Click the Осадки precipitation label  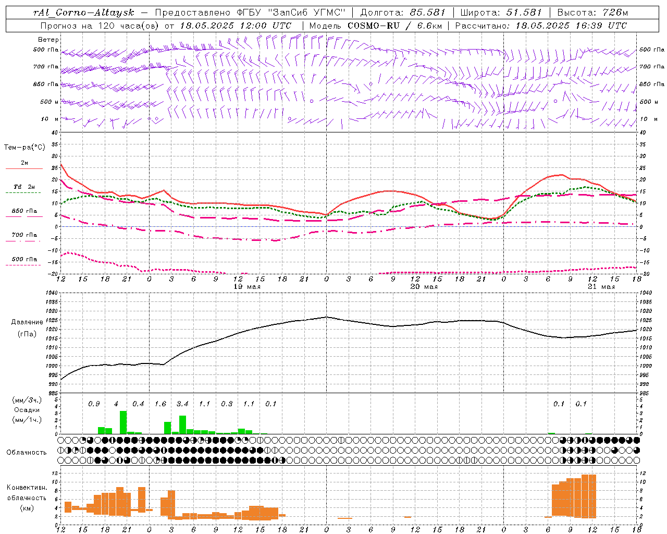tap(26, 410)
